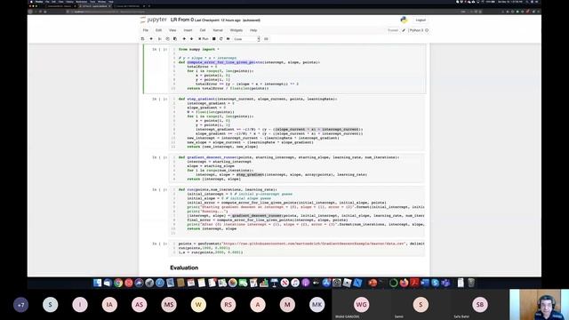
Task: Open the cell type Code dropdown
Action: tap(246, 39)
